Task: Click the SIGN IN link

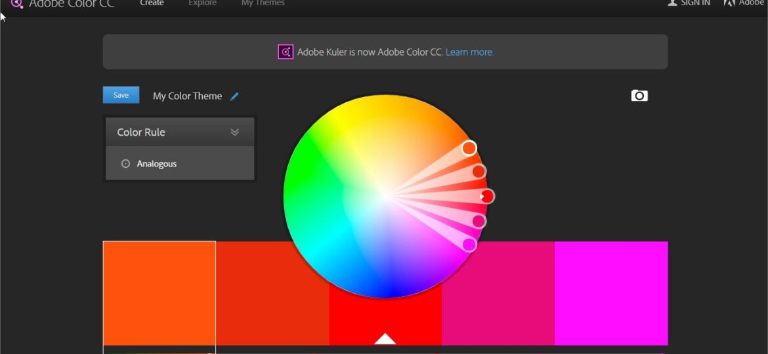Action: pyautogui.click(x=695, y=3)
